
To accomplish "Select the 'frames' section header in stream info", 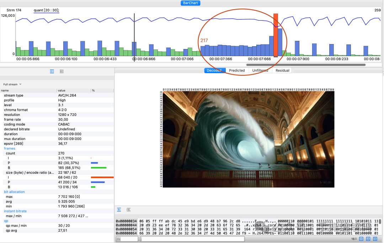I will [10, 148].
